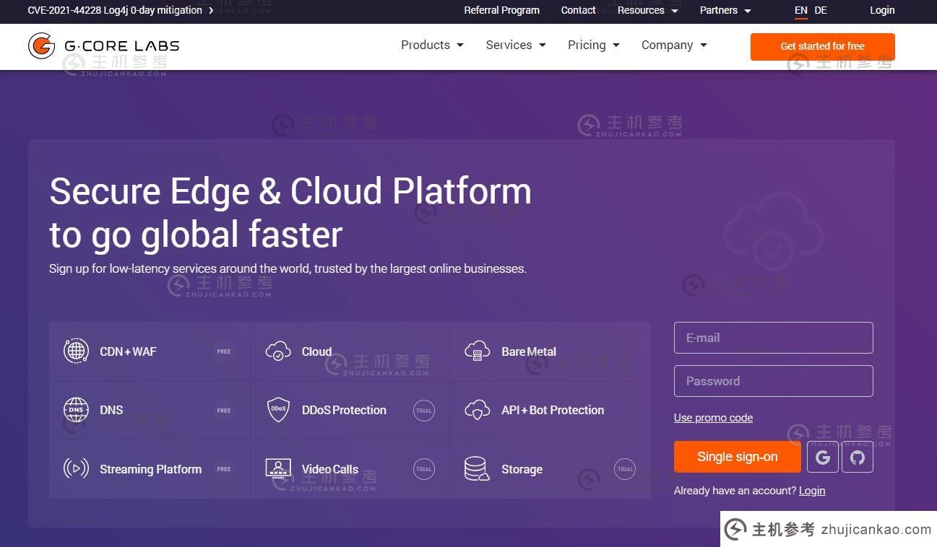Select the DDoS Protection label

pos(344,410)
